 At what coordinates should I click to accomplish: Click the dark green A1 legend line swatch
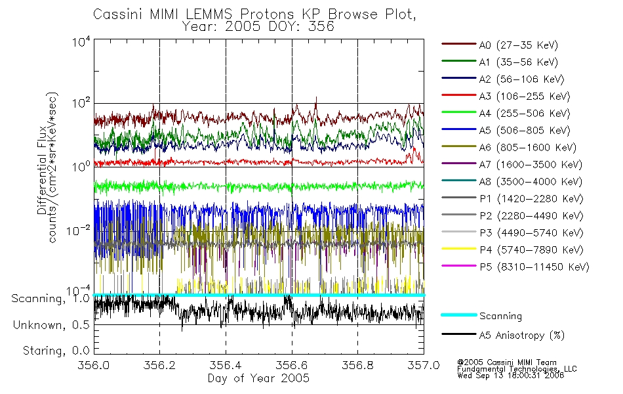coord(459,61)
